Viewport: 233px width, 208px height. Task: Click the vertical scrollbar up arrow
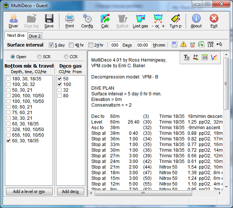click(x=226, y=55)
